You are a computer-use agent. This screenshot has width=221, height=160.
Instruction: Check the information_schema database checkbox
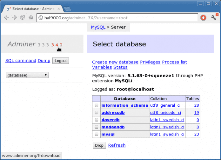click(96, 105)
